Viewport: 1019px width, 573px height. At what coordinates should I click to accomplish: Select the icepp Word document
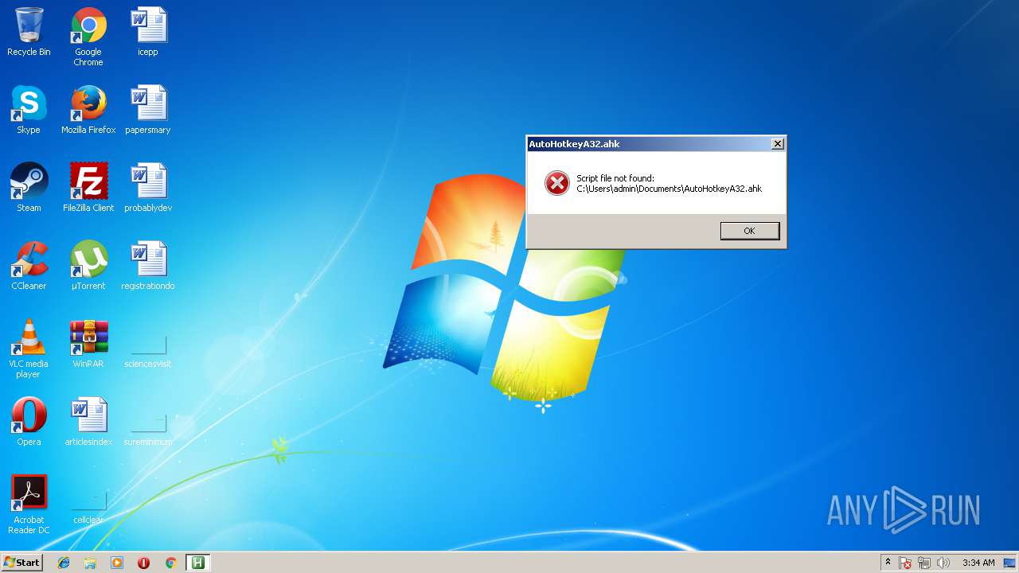(x=148, y=32)
